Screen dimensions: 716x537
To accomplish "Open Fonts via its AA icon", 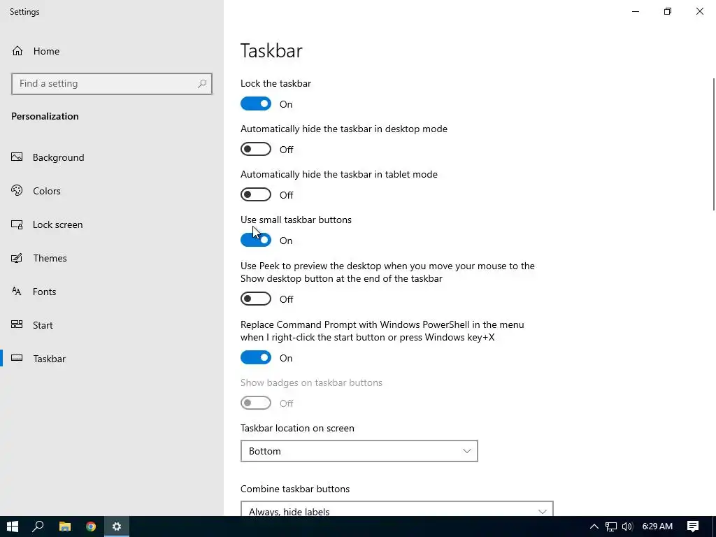I will (17, 292).
